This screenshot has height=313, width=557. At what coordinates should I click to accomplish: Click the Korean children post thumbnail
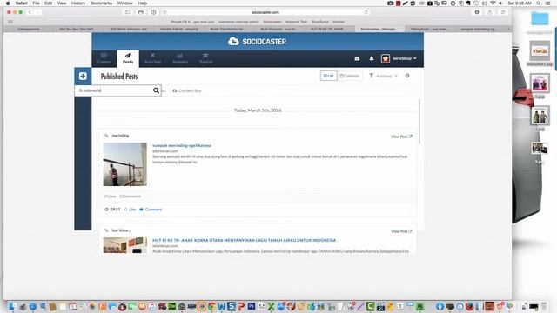125,245
